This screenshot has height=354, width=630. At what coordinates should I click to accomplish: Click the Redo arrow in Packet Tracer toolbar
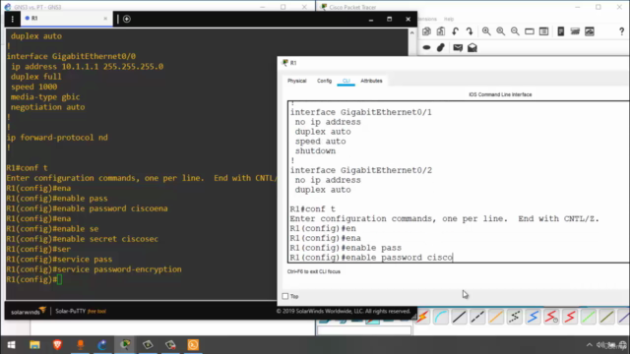470,31
